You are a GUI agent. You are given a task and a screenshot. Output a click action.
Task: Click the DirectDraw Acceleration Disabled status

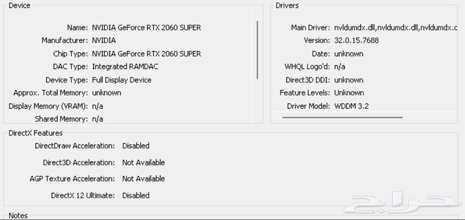(136, 146)
